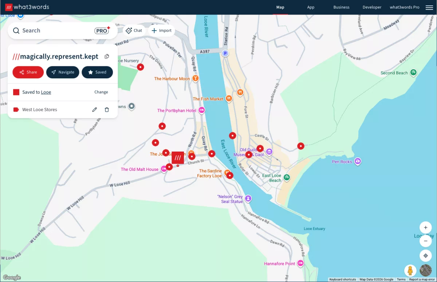Open the hamburger menu
This screenshot has width=437, height=282.
(x=429, y=7)
